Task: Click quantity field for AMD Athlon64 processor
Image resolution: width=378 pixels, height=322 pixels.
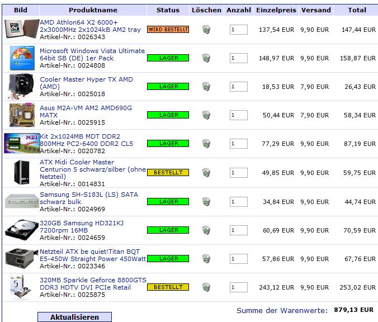Action: pos(239,30)
